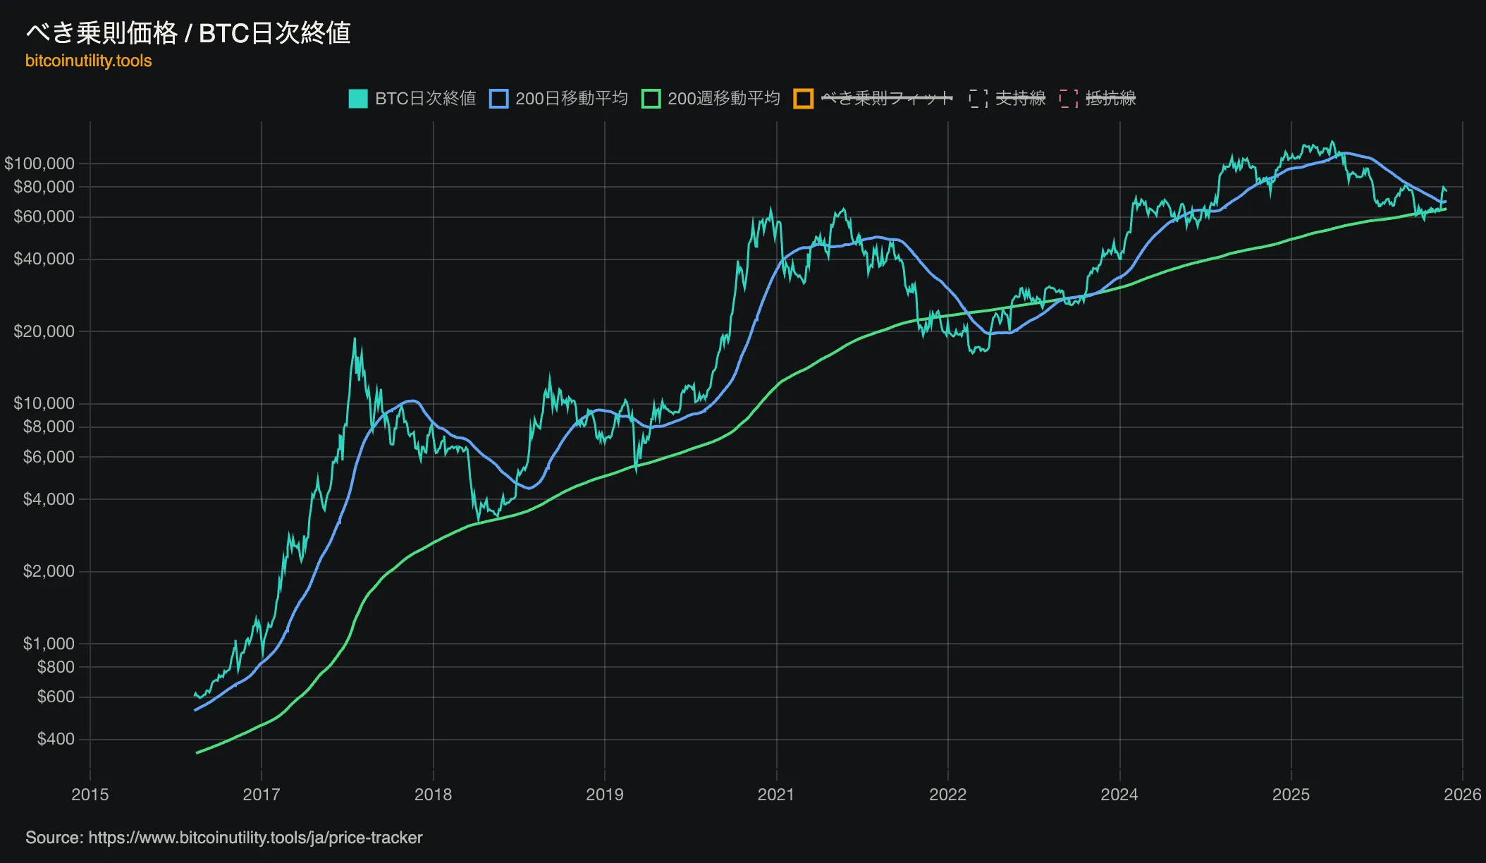Click the 2019 x-axis label
This screenshot has width=1486, height=863.
605,795
